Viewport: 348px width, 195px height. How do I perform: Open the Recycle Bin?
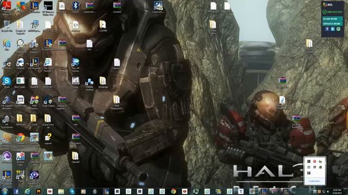[x=7, y=26]
